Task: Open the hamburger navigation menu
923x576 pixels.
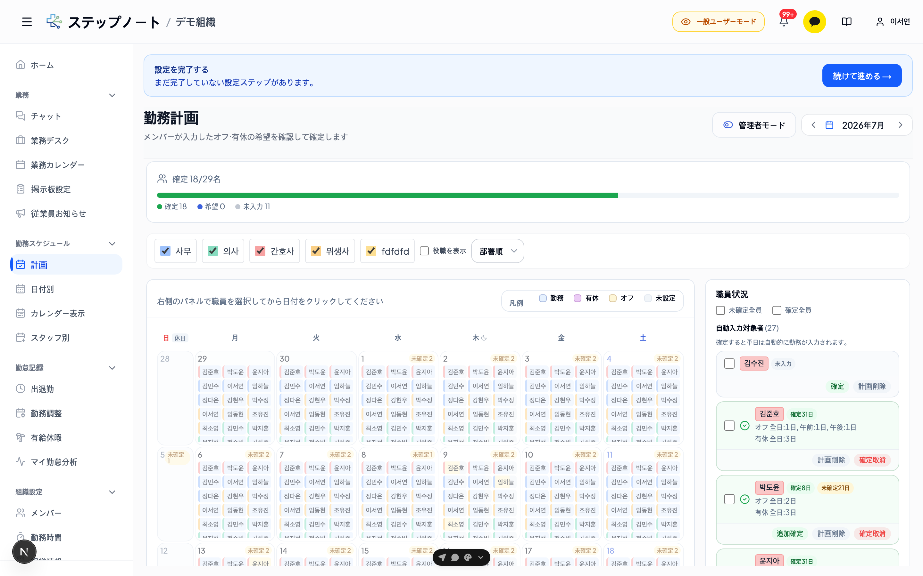Action: tap(27, 22)
